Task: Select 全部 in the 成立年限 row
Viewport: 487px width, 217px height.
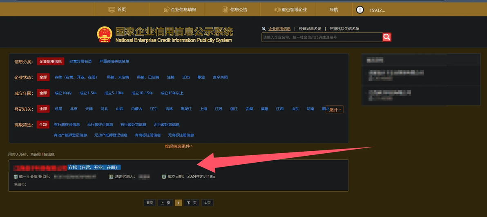Action: pos(43,93)
